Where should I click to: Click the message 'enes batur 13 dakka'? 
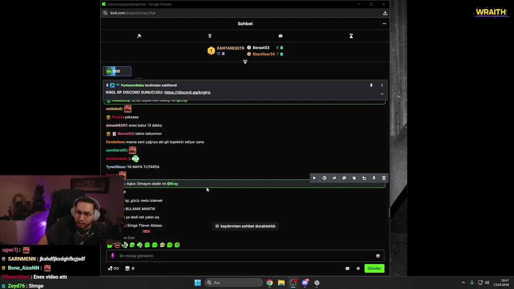pyautogui.click(x=145, y=125)
